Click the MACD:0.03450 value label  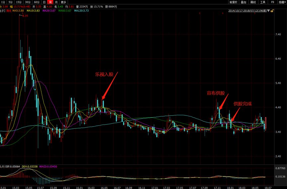click(48, 166)
